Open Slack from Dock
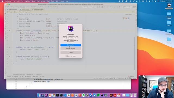The width and height of the screenshot is (174, 98). (x=69, y=95)
